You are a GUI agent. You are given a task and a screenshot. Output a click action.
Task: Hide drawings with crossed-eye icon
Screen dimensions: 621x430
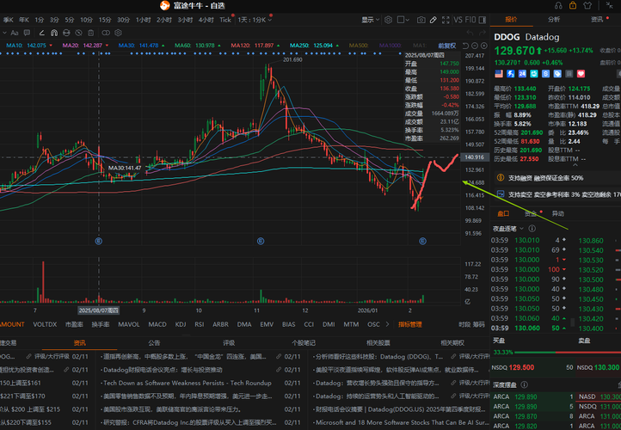click(x=79, y=33)
